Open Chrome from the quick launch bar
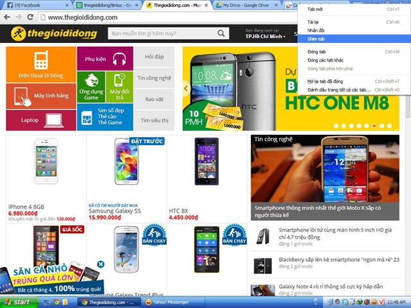The height and width of the screenshot is (308, 411). click(x=56, y=302)
